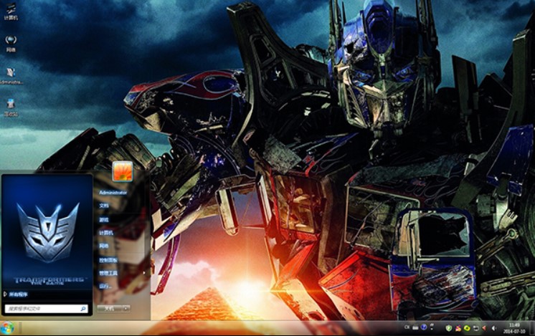
Task: Open Administrator folder from Start menu
Action: pyautogui.click(x=113, y=193)
